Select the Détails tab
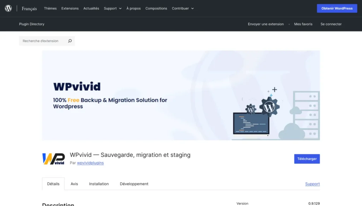Image resolution: width=362 pixels, height=206 pixels. [53, 184]
